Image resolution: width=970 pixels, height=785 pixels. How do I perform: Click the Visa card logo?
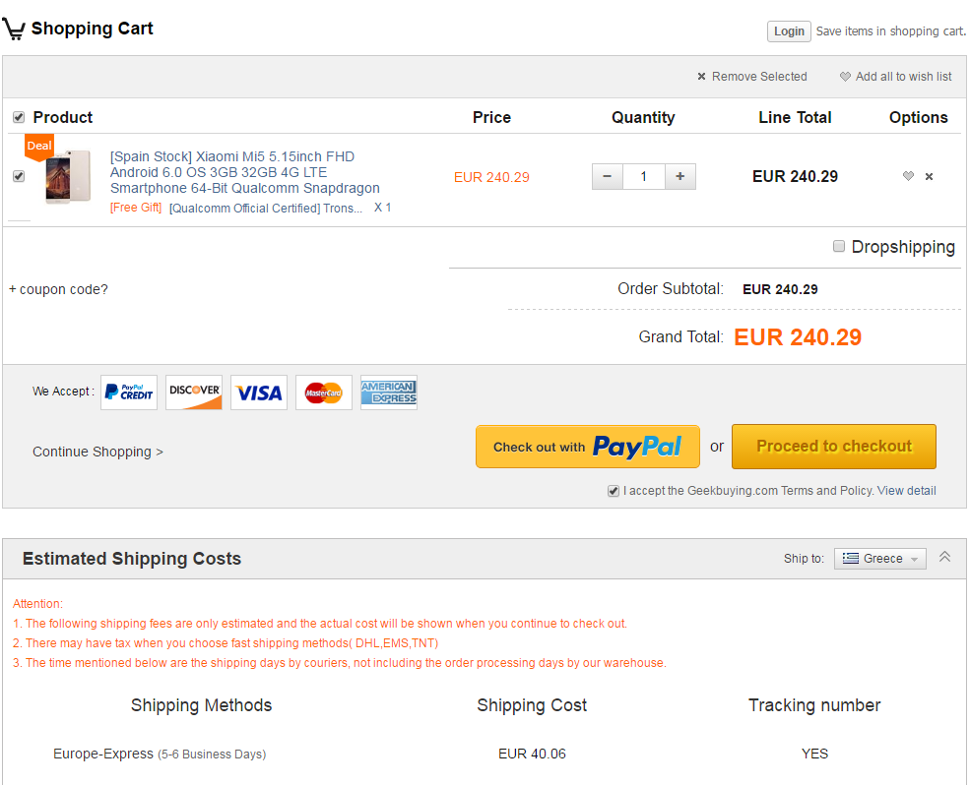(x=259, y=392)
